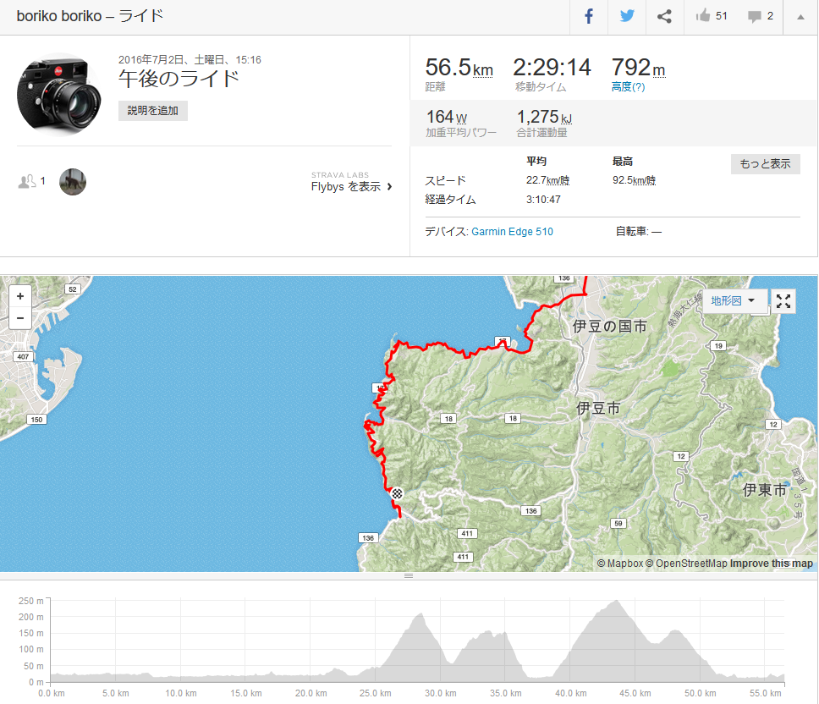Click the 説明を追加 button
Screen dimensions: 819x704
pyautogui.click(x=153, y=111)
